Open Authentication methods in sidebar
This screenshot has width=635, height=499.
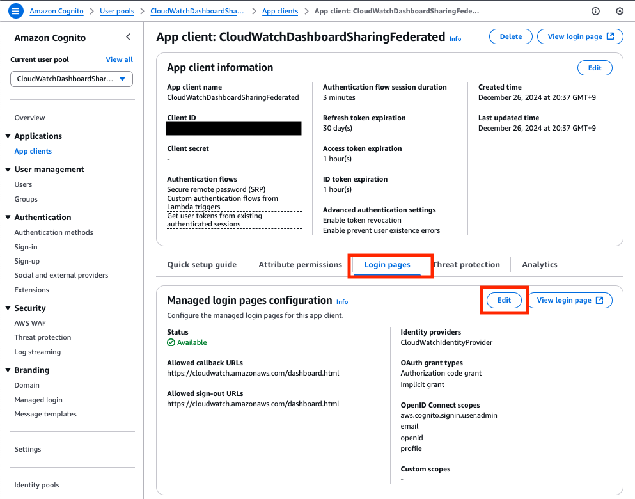pyautogui.click(x=54, y=232)
